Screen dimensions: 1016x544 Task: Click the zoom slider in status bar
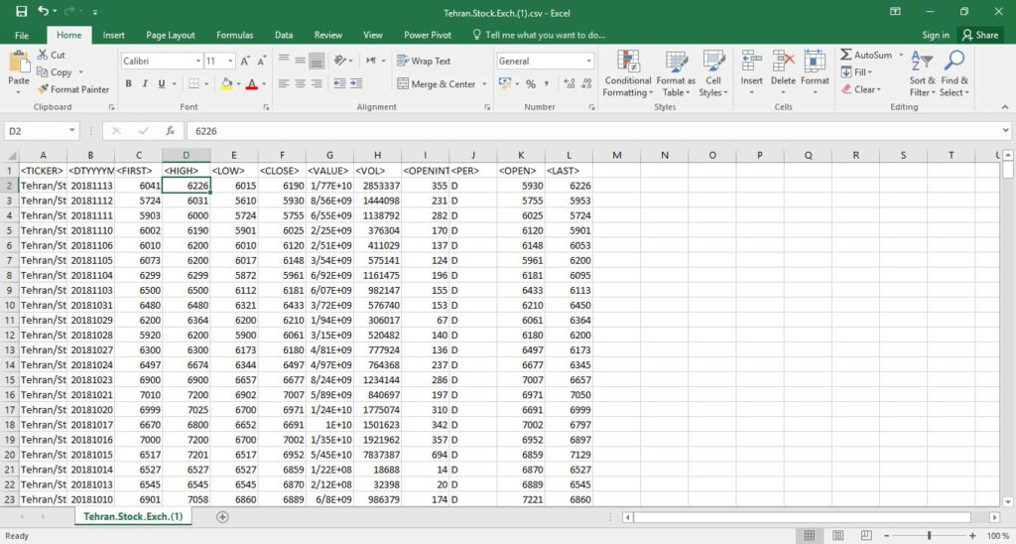click(x=929, y=536)
